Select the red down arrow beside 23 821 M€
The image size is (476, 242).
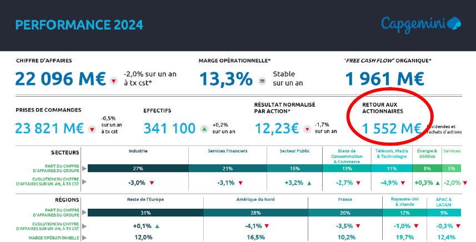pos(92,129)
